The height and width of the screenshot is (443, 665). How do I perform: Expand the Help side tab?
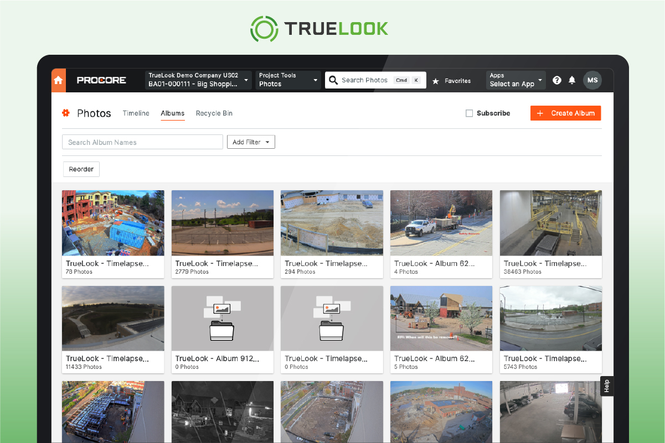click(x=606, y=385)
